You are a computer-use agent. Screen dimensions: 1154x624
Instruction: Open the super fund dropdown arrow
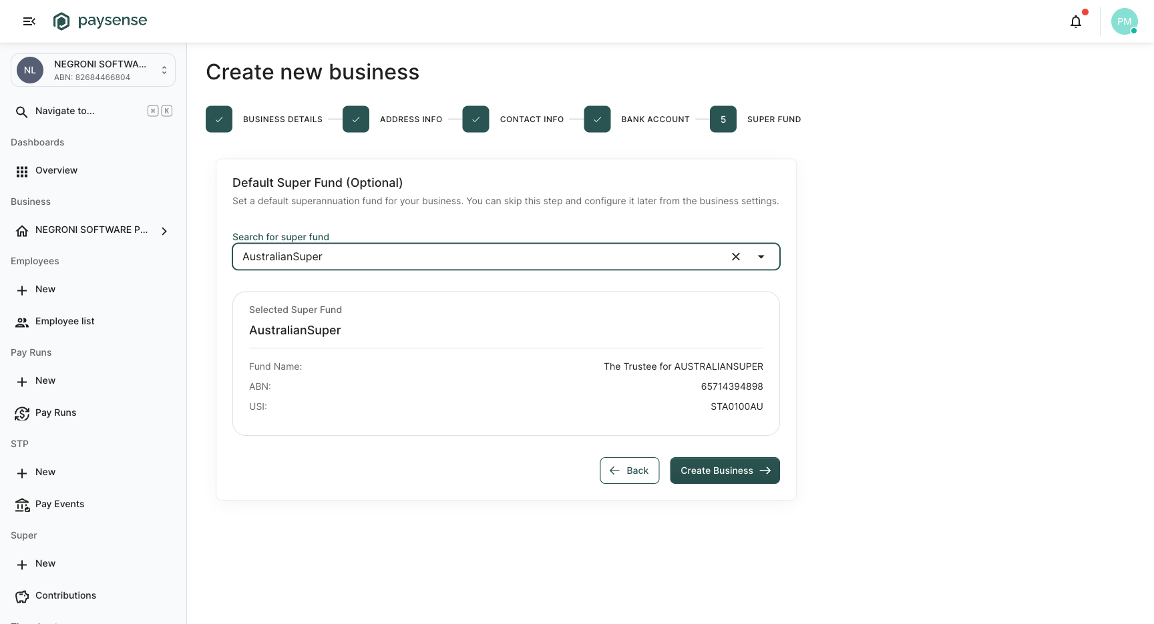point(761,257)
